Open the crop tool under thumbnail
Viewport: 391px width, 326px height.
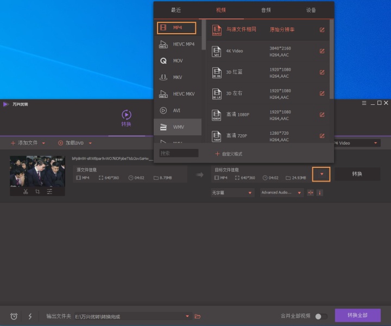(37, 192)
